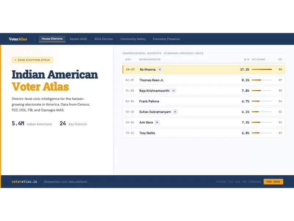The height and width of the screenshot is (221, 294).
Task: Click the VoterAtlas logo in the header
Action: click(x=18, y=39)
